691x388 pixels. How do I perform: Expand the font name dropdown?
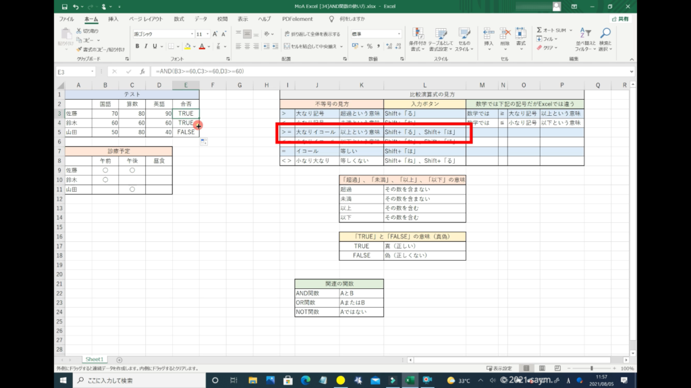[x=191, y=33]
